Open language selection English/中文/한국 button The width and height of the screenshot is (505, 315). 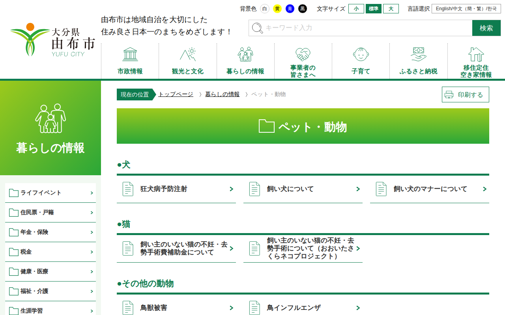pyautogui.click(x=466, y=9)
